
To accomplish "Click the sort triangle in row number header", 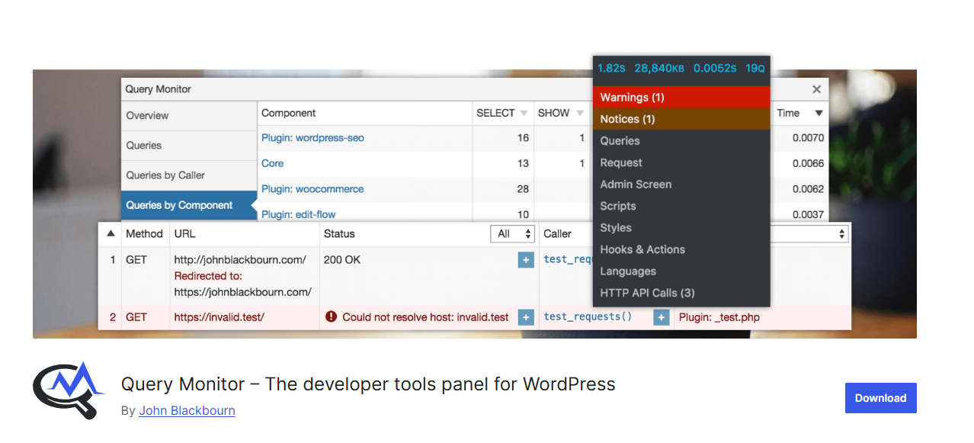I will [x=111, y=234].
